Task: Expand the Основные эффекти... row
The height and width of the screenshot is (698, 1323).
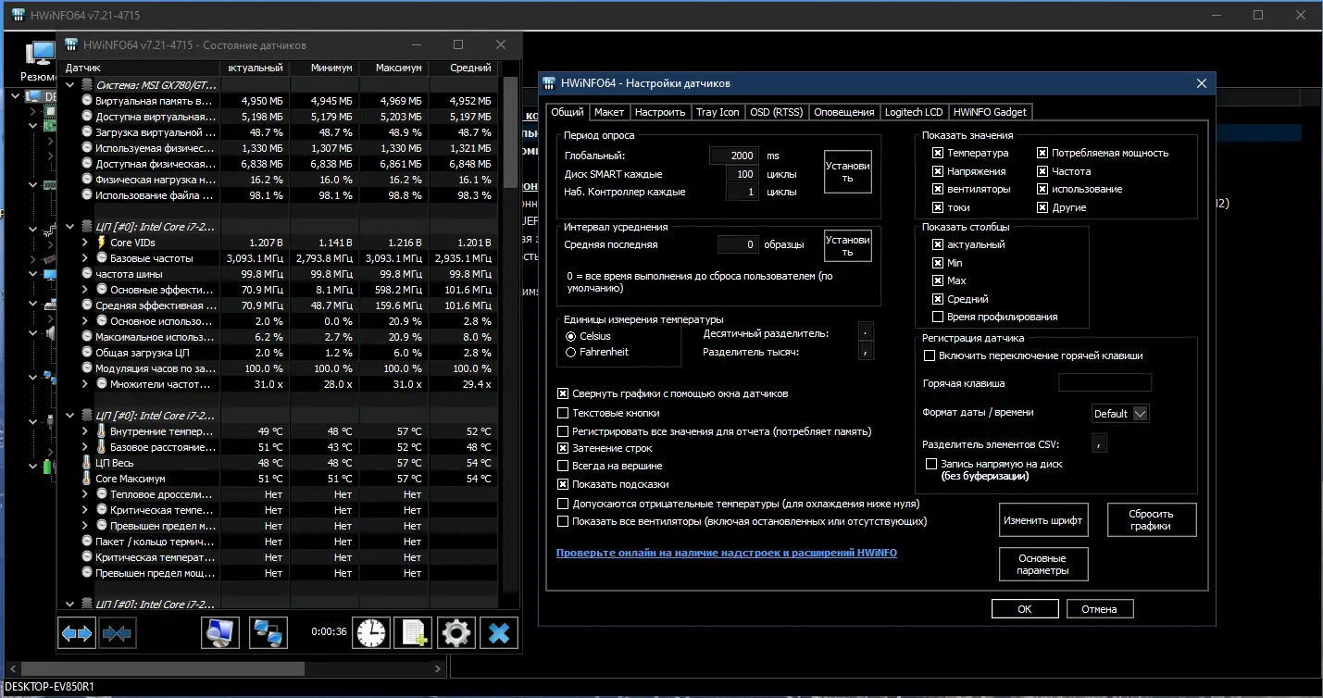Action: tap(85, 290)
